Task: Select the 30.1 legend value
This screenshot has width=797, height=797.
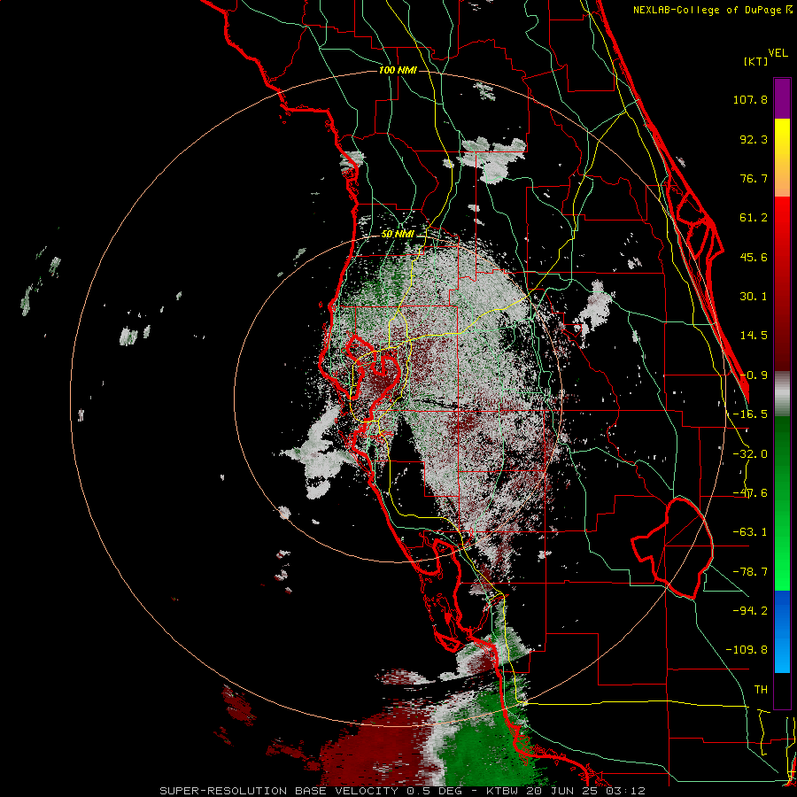Action: coord(754,297)
